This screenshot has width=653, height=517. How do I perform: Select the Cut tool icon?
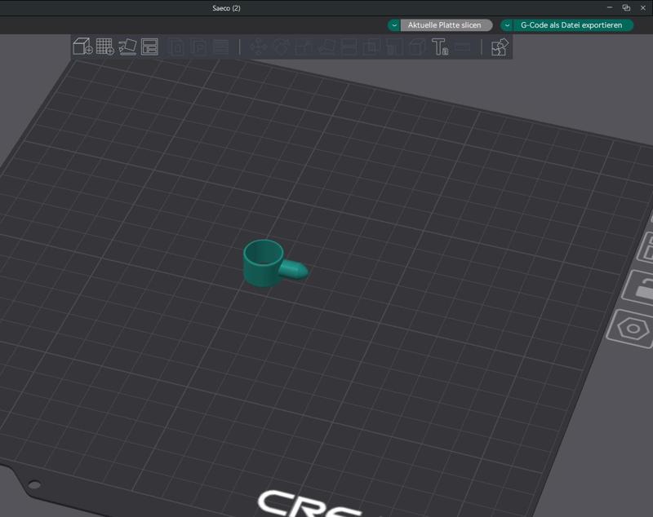pos(349,47)
